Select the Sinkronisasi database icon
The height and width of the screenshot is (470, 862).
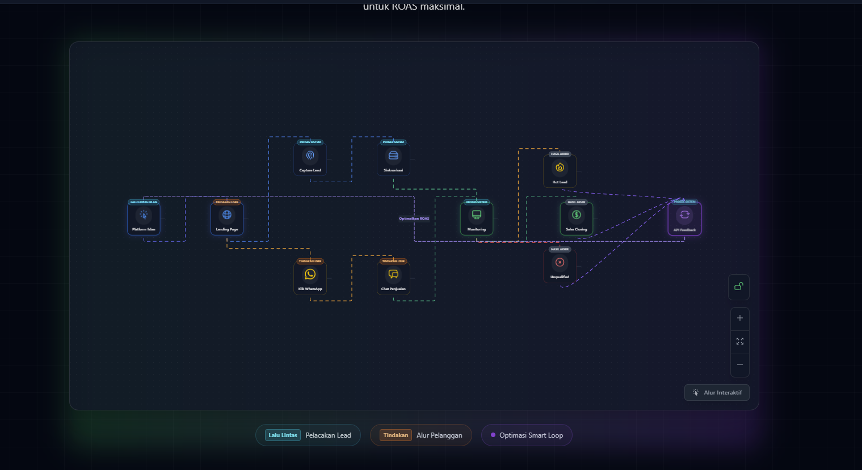click(x=393, y=156)
